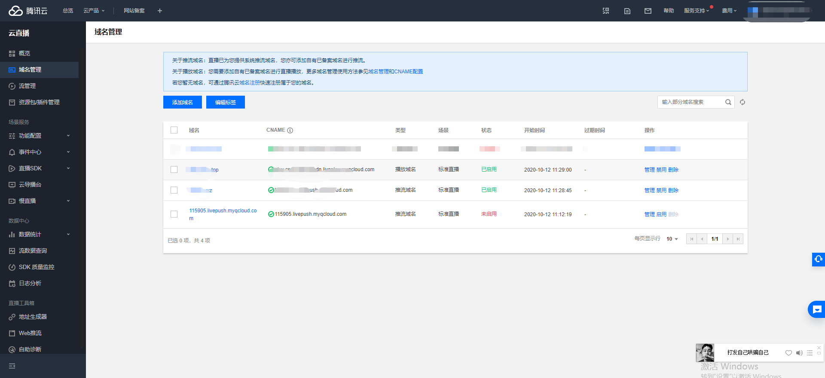This screenshot has height=378, width=825.
Task: Focus the domain search input field
Action: coord(691,102)
